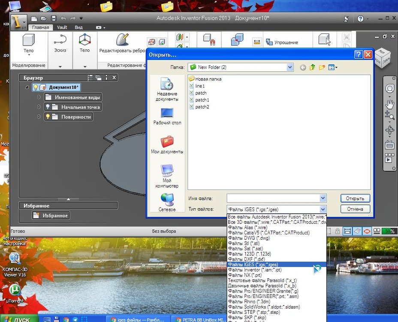This screenshot has width=398, height=322.
Task: Open Мой компьютер in the places bar
Action: click(167, 176)
